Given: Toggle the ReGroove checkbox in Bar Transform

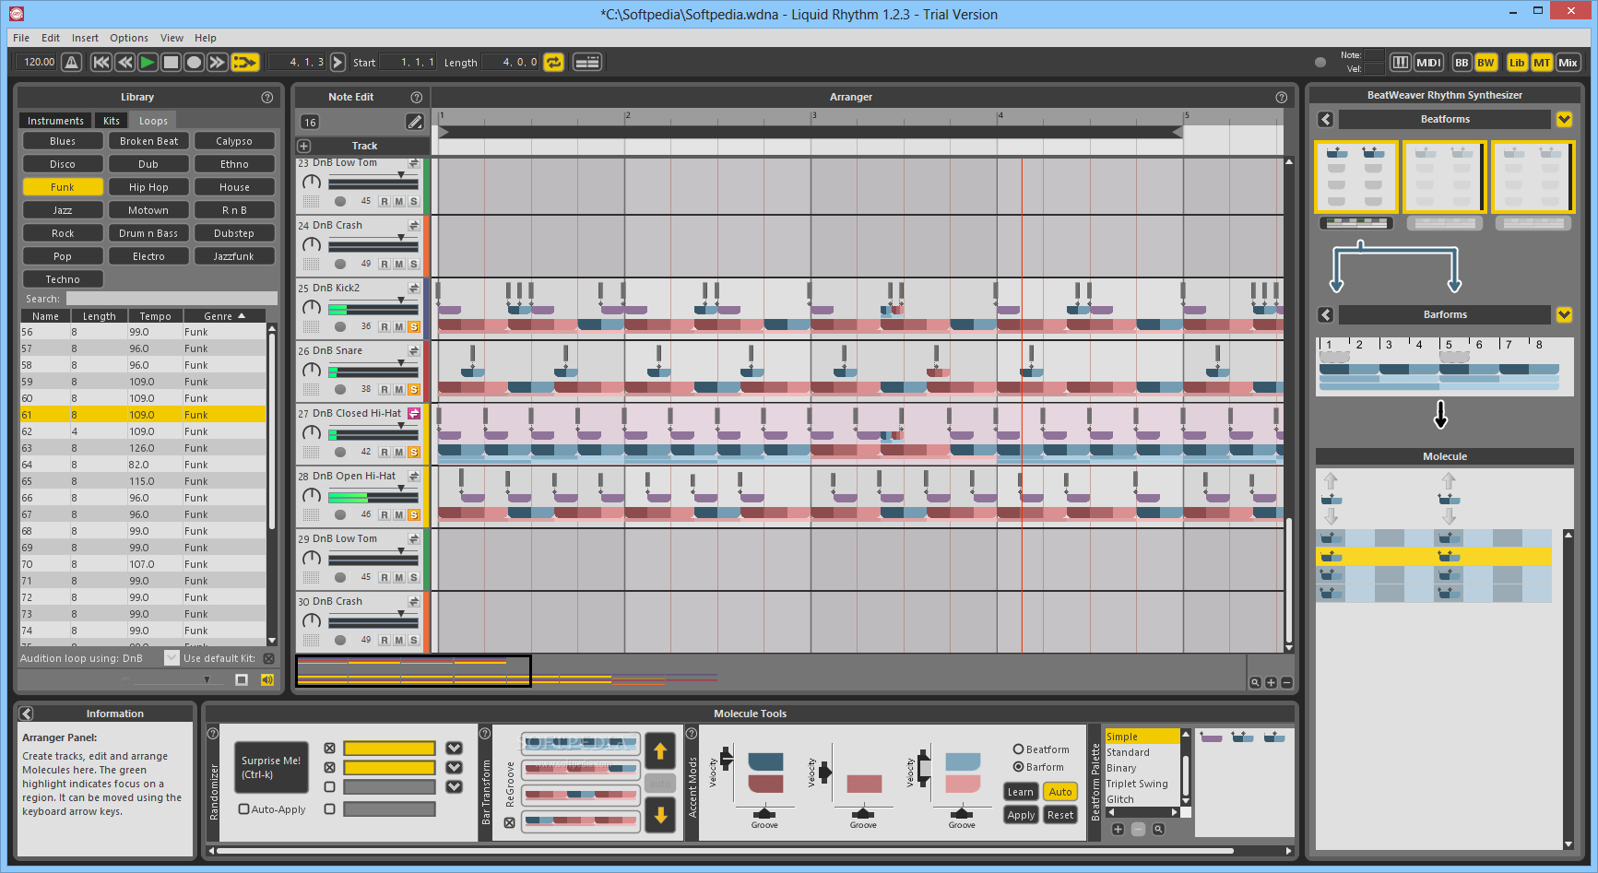Looking at the screenshot, I should pyautogui.click(x=510, y=822).
